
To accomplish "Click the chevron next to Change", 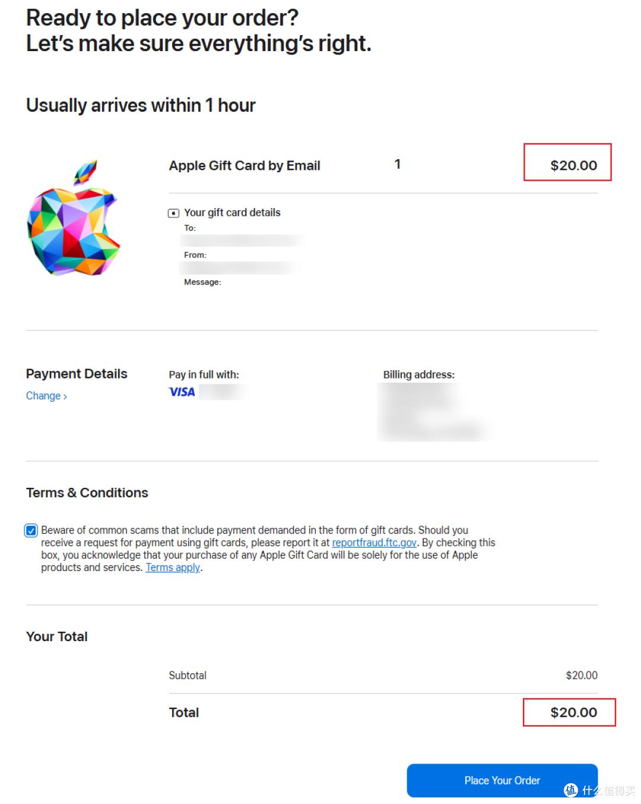I will [x=65, y=397].
